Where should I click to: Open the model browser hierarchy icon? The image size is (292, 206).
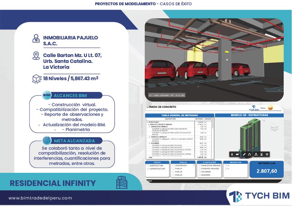pyautogui.click(x=255, y=154)
